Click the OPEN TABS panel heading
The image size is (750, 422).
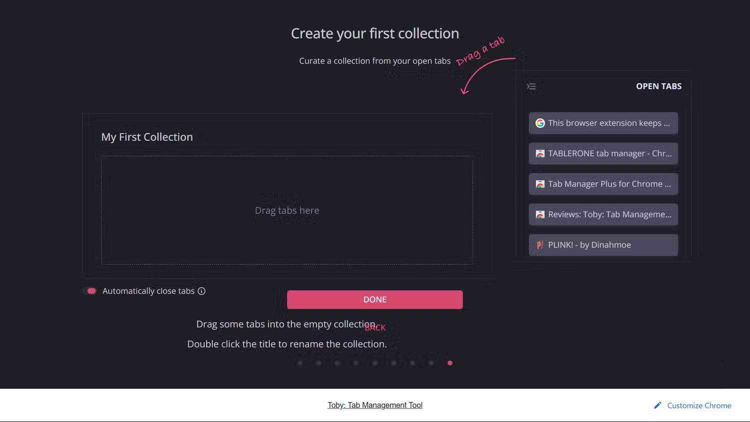[x=658, y=86]
